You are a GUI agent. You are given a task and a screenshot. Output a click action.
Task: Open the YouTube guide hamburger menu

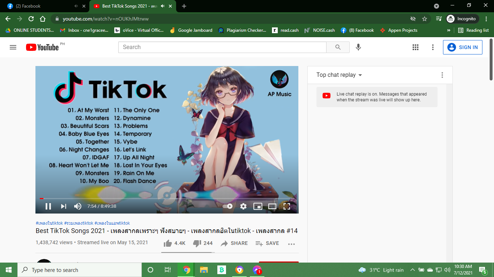pyautogui.click(x=13, y=47)
